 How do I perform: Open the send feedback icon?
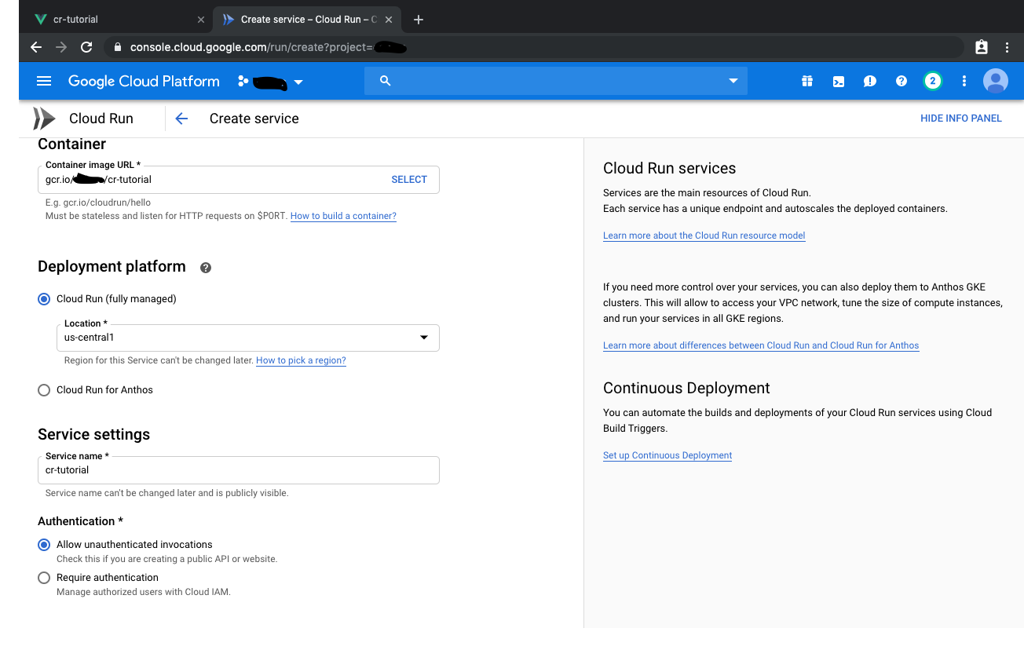[870, 81]
